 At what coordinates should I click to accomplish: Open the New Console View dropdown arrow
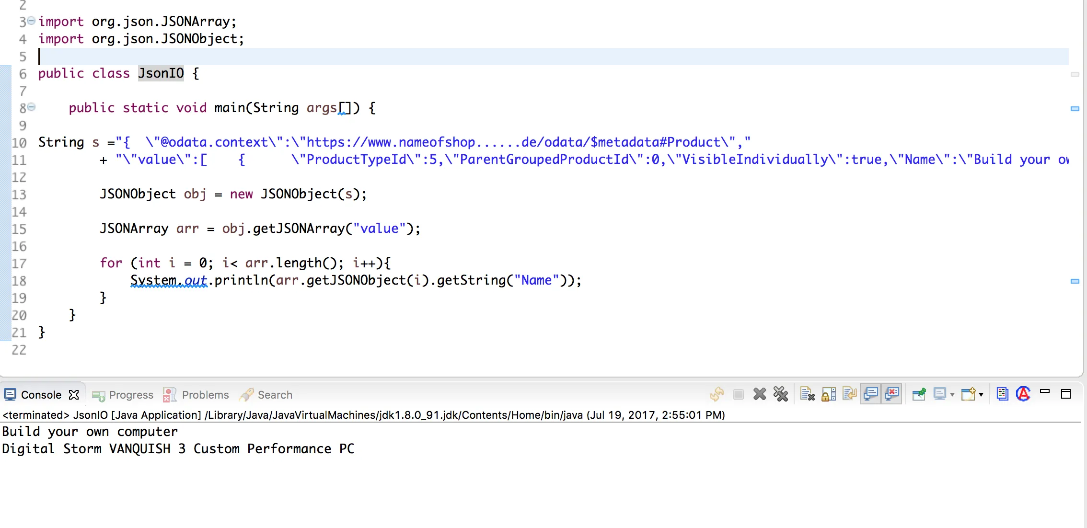(x=981, y=395)
